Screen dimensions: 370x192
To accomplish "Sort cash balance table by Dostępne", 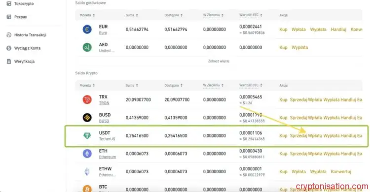I will tap(174, 15).
